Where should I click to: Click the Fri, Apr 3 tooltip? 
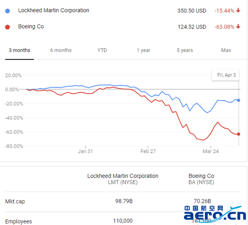(226, 75)
